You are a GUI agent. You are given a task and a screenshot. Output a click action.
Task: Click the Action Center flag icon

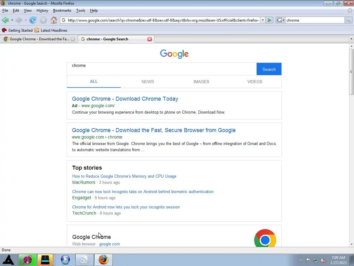click(308, 260)
